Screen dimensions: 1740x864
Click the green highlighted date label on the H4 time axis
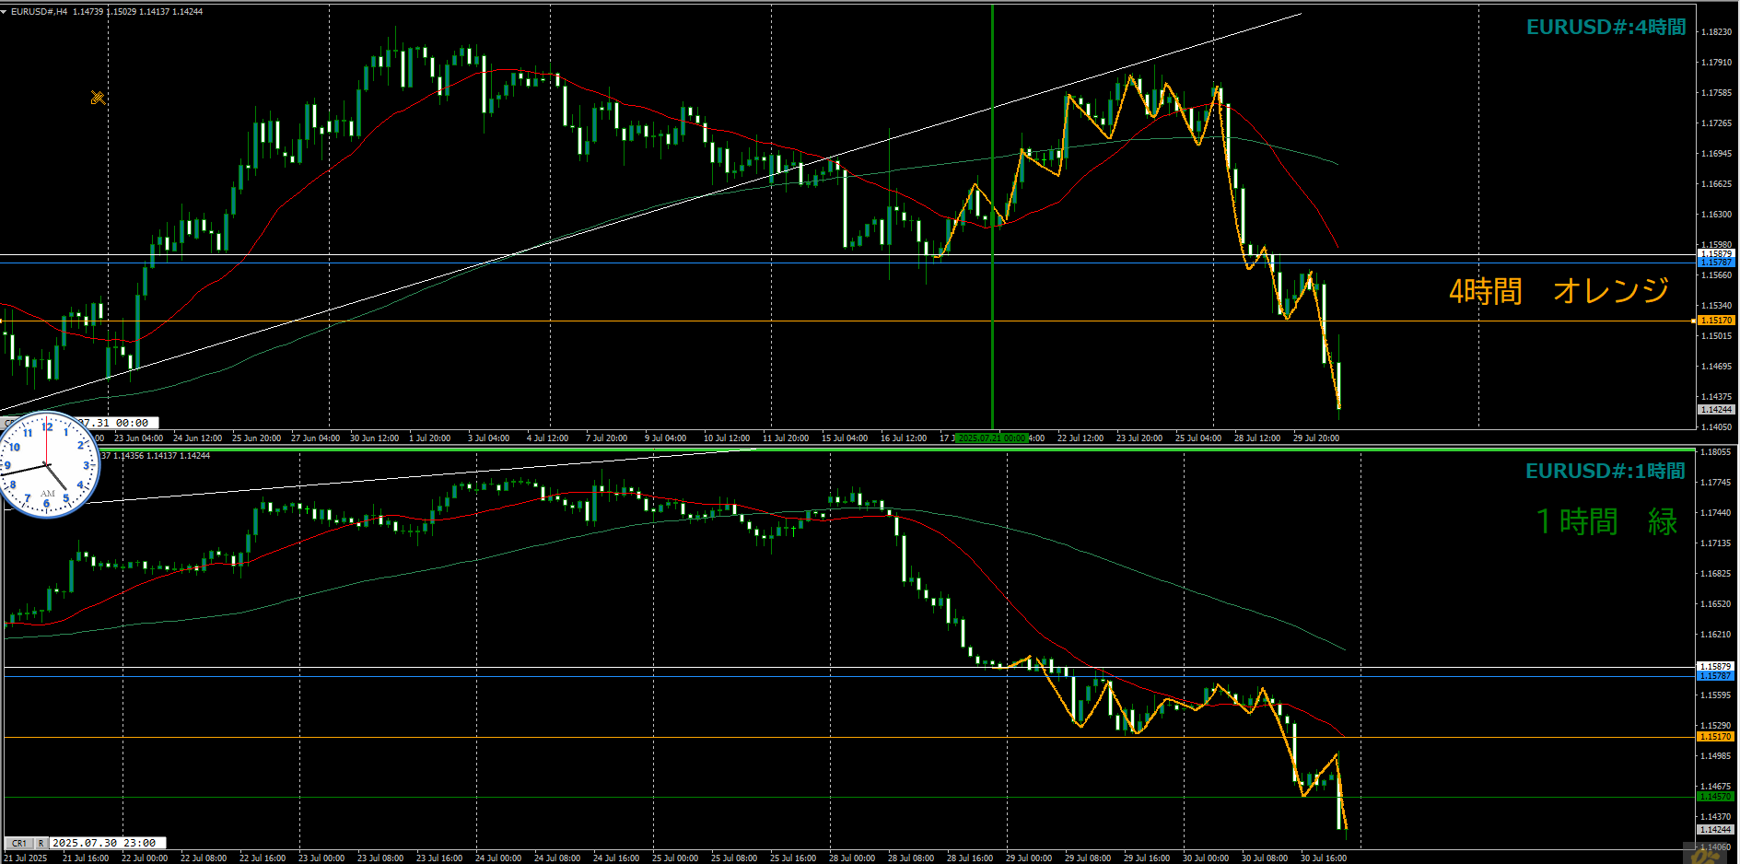click(x=991, y=438)
